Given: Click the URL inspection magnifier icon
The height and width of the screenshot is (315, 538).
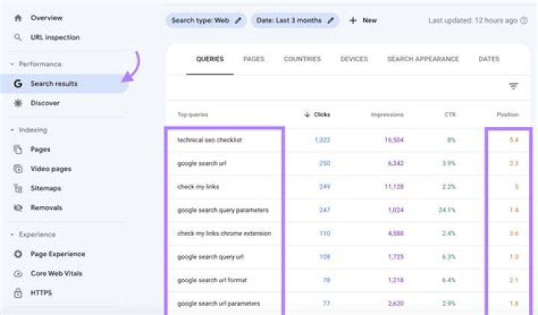Looking at the screenshot, I should click(x=18, y=37).
